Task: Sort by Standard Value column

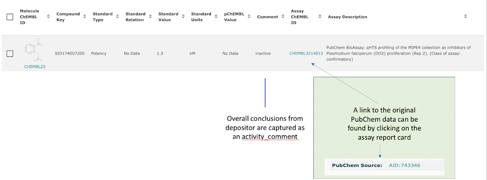Action: [x=184, y=17]
